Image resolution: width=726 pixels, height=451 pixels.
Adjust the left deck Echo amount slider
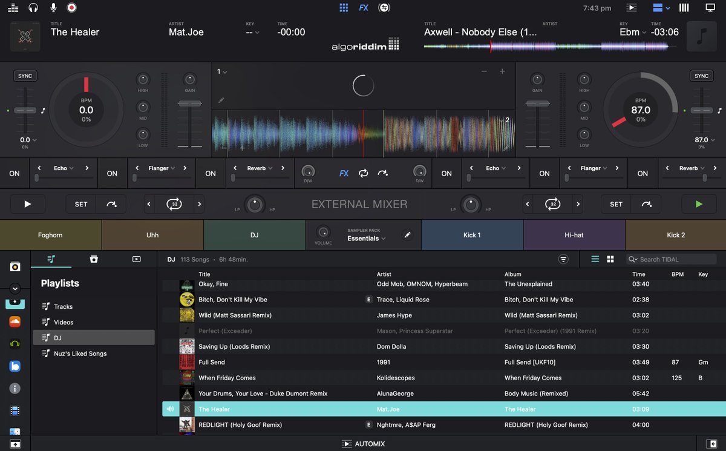[x=64, y=178]
